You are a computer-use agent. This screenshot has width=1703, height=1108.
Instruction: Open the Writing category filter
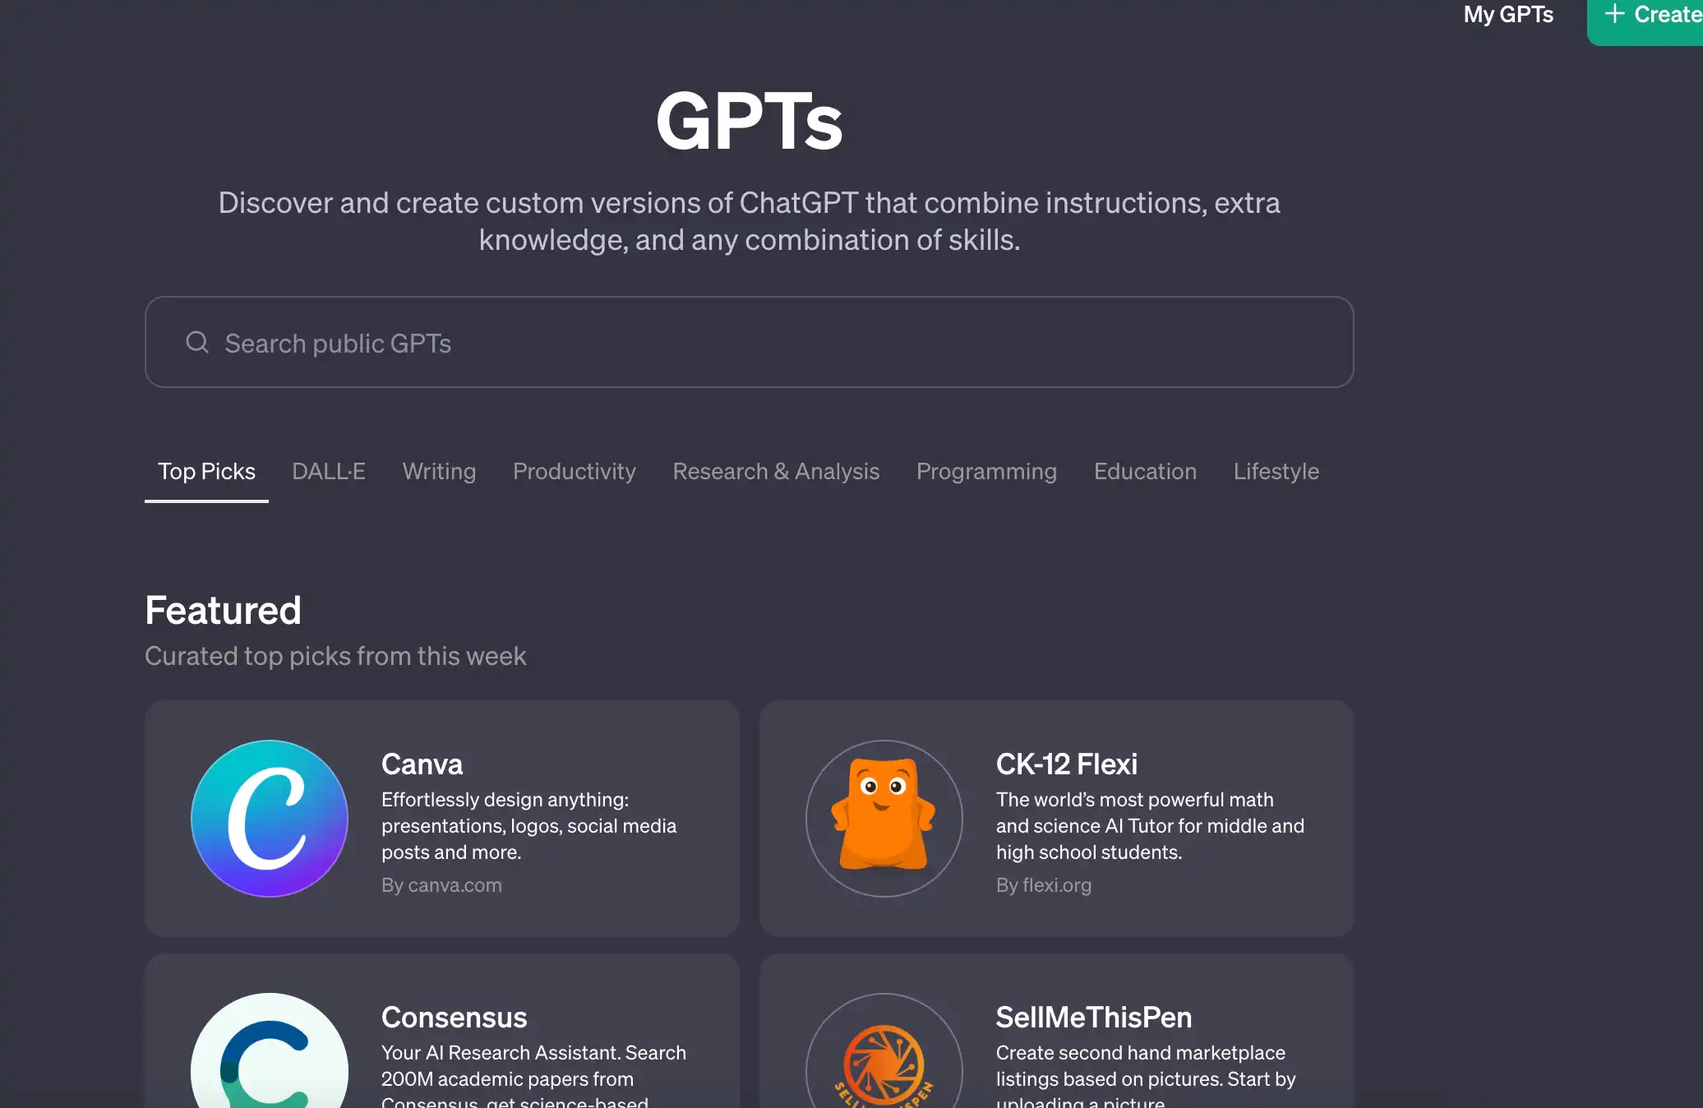pyautogui.click(x=438, y=472)
